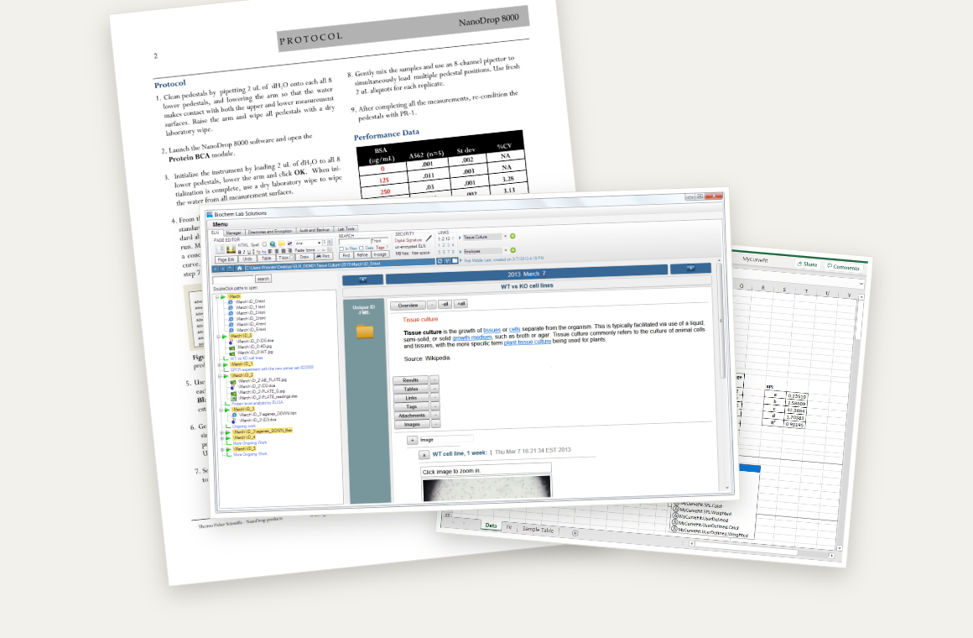Click the Results section button

(x=410, y=379)
